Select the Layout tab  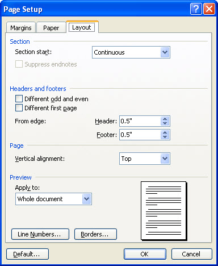82,27
